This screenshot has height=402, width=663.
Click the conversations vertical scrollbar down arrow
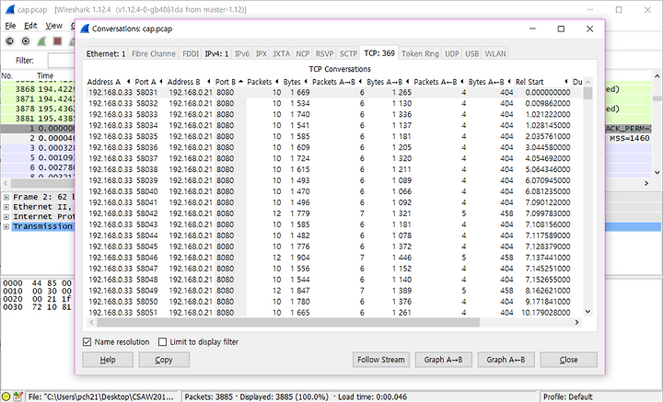pyautogui.click(x=587, y=312)
